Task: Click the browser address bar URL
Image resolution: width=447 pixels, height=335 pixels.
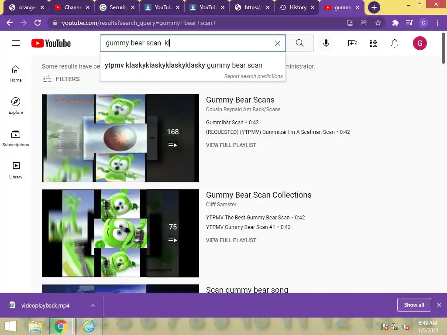Action: (x=139, y=23)
